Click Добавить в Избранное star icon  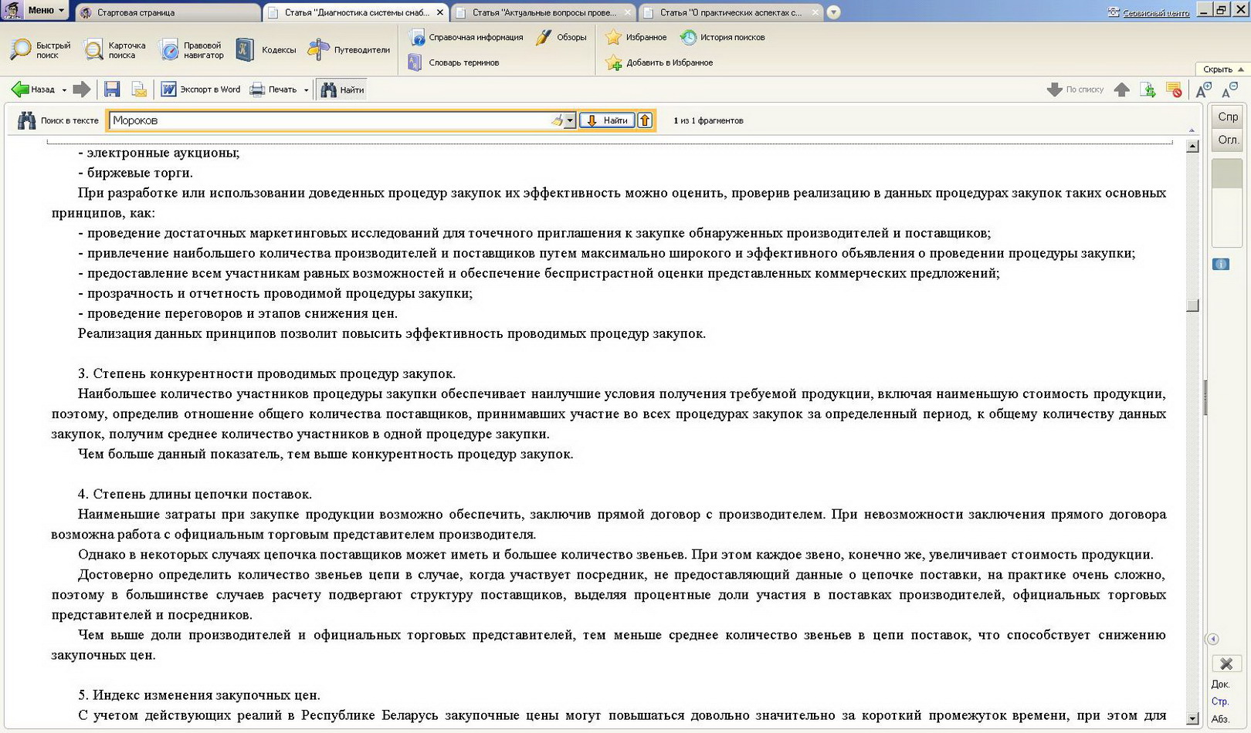(x=614, y=62)
